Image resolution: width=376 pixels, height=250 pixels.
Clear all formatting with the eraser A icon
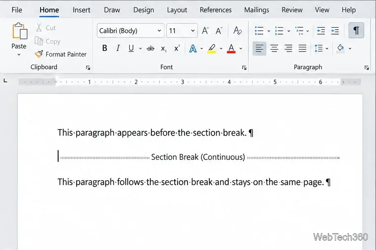point(237,31)
